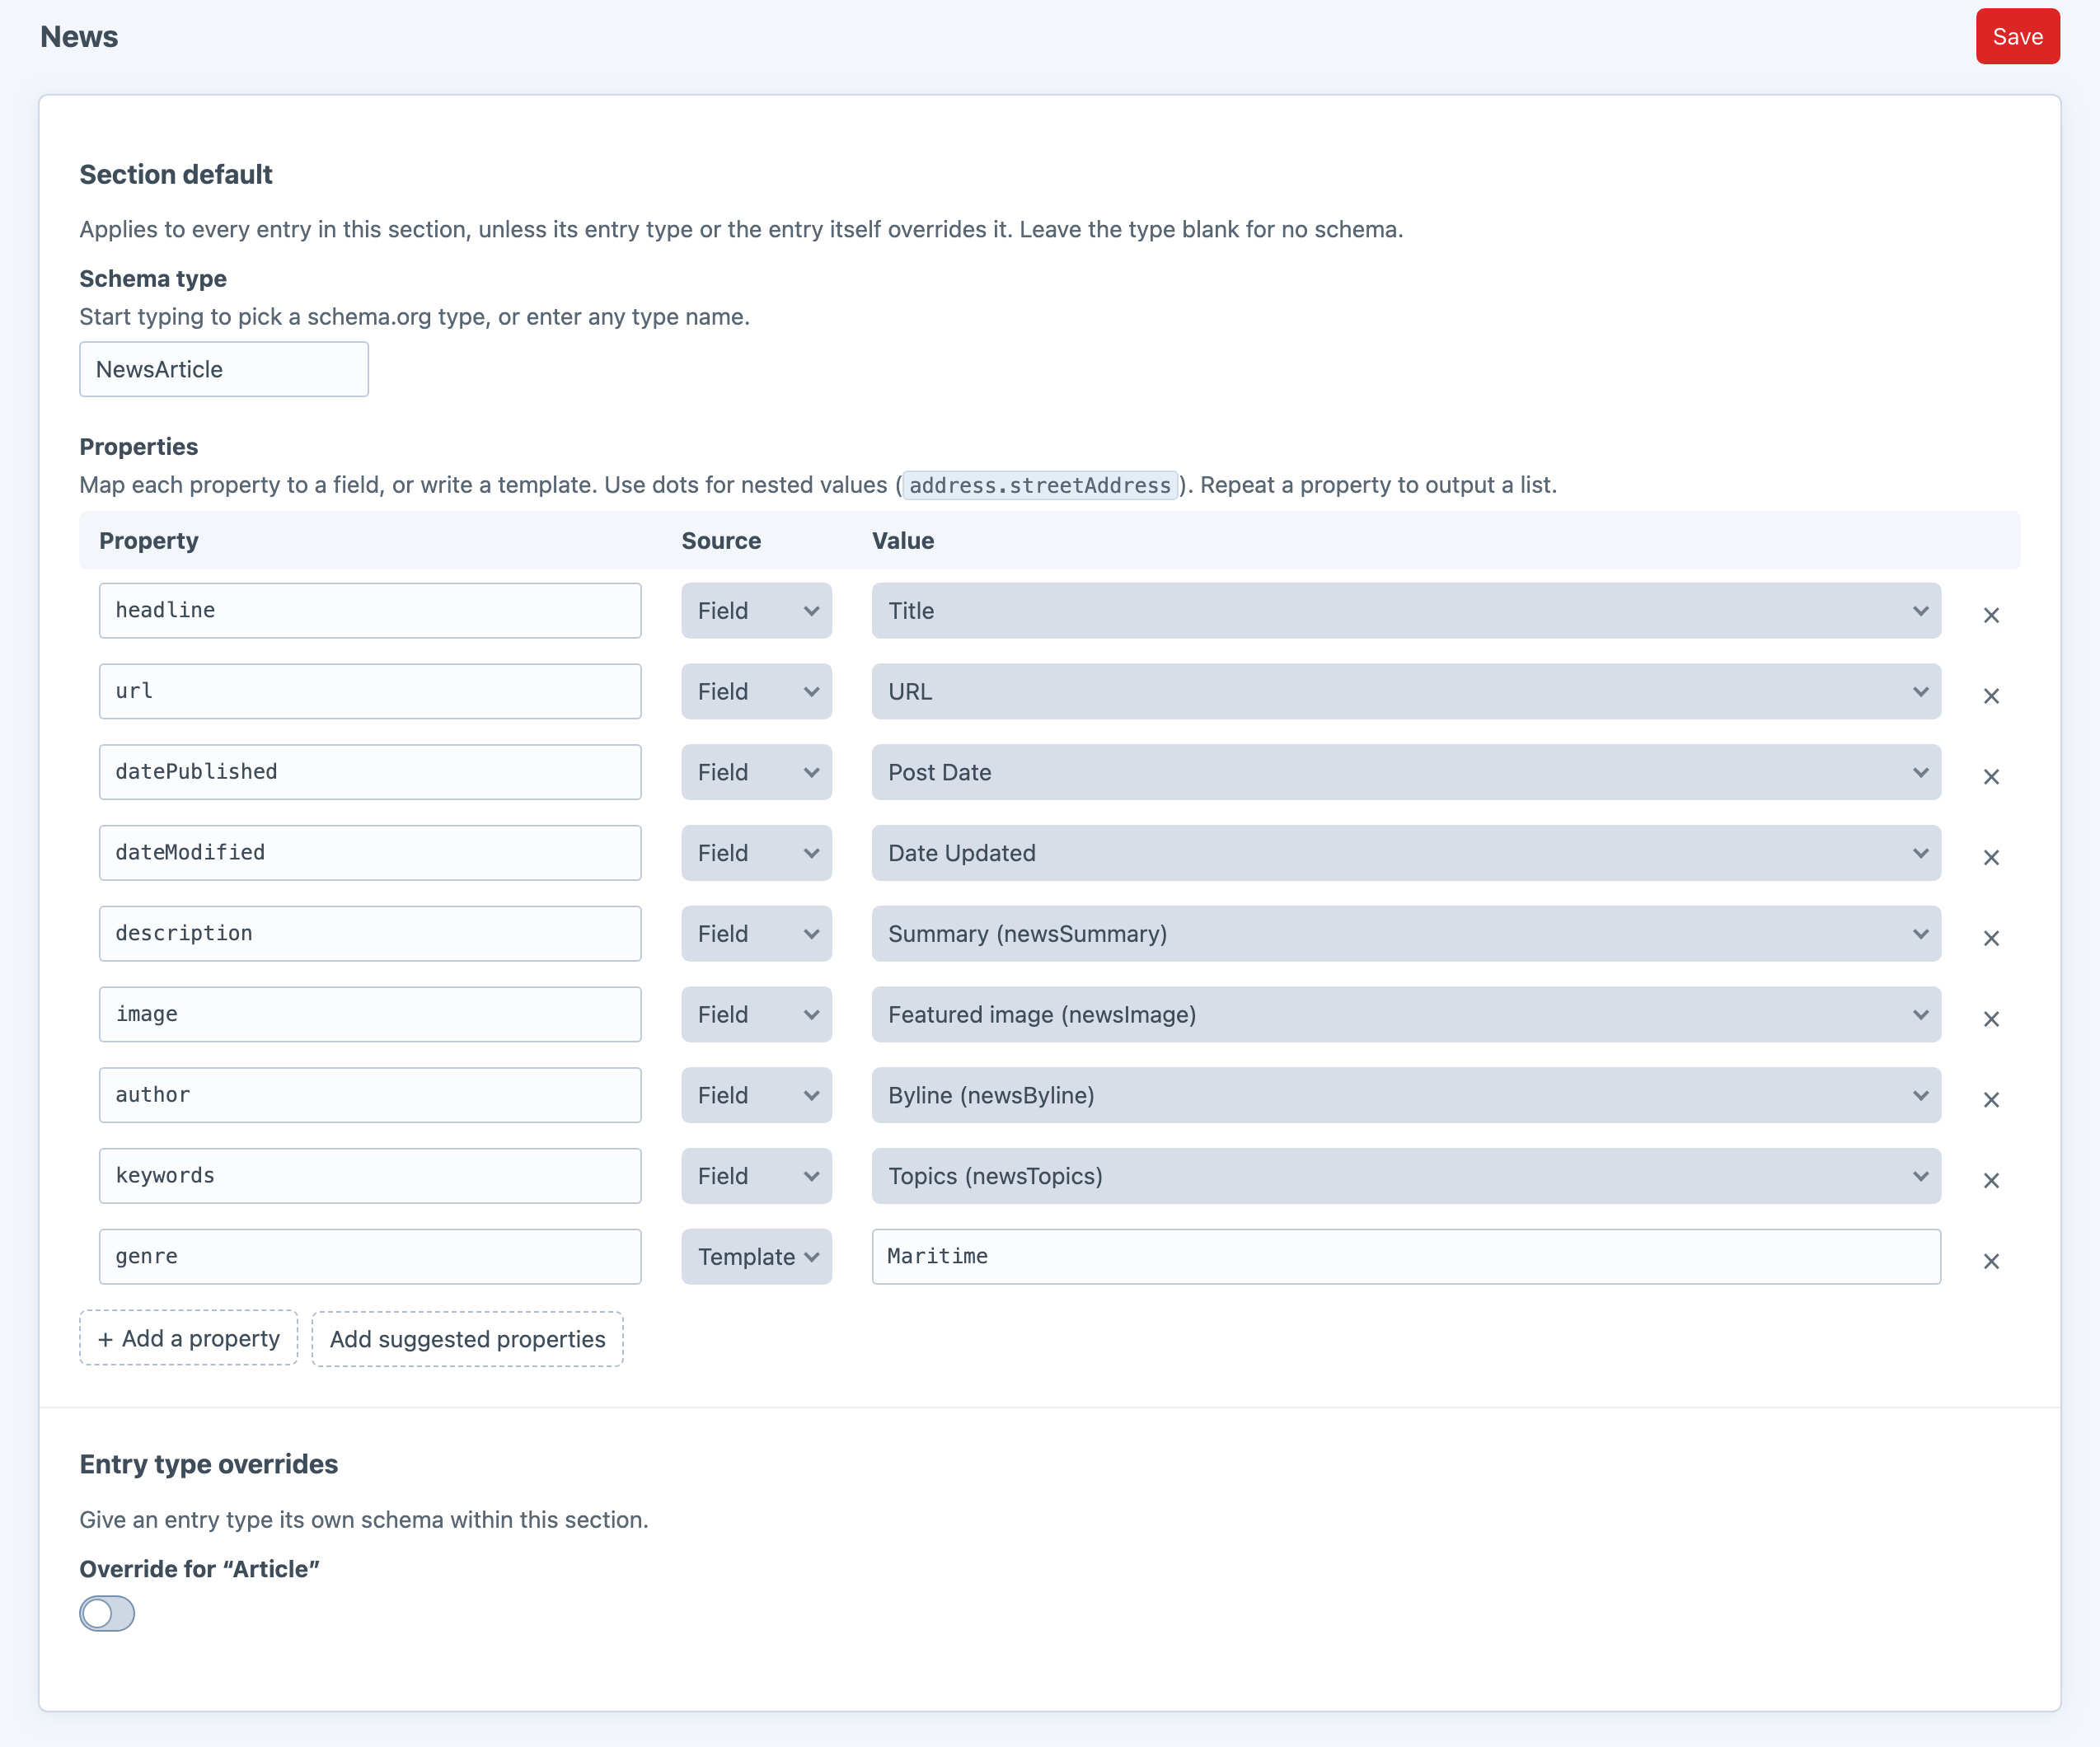Open the Date Updated value dropdown
2100x1747 pixels.
(1406, 853)
